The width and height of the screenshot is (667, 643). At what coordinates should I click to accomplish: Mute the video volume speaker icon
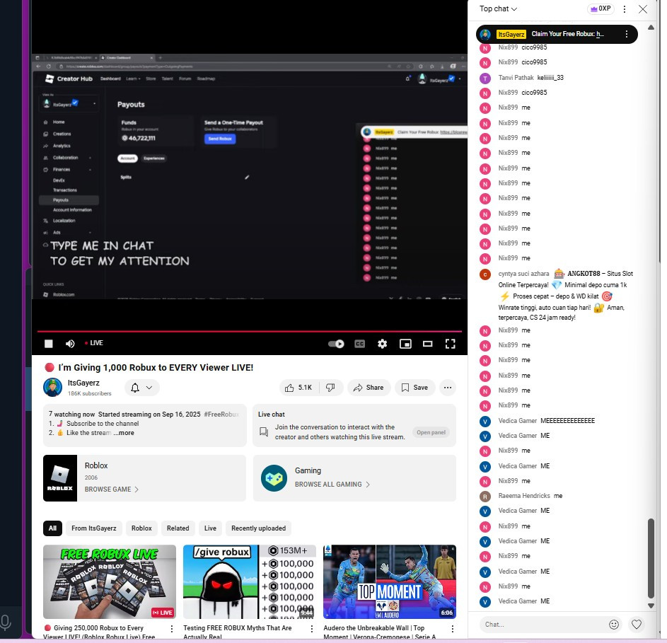(x=70, y=343)
